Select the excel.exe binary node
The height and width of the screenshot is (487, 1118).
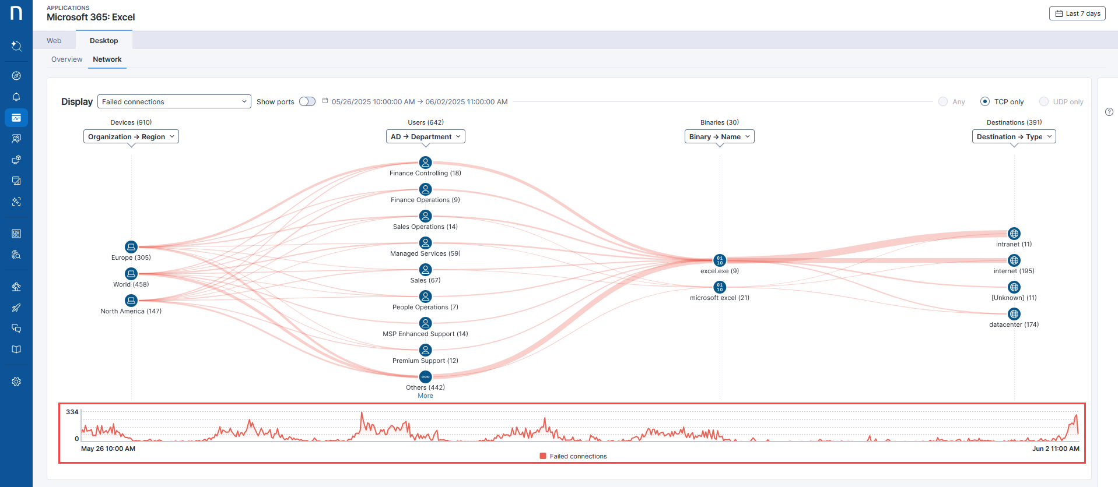720,260
